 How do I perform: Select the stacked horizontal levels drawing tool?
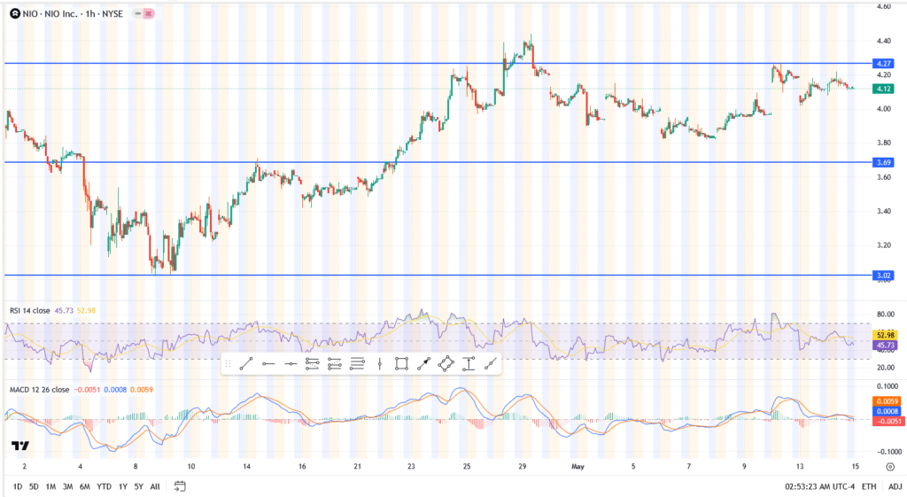pyautogui.click(x=358, y=364)
